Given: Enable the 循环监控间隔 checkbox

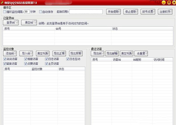Looking at the screenshot, I should click(x=5, y=12).
